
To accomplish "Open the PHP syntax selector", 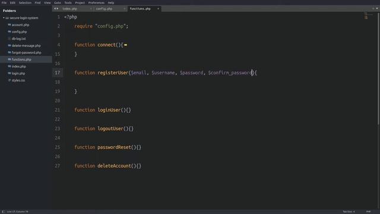I will 368,212.
